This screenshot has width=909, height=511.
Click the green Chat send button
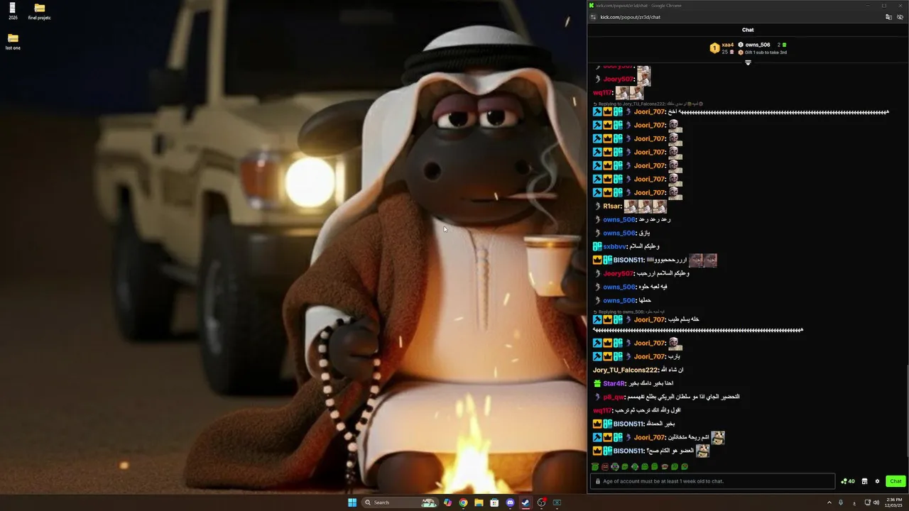tap(896, 481)
